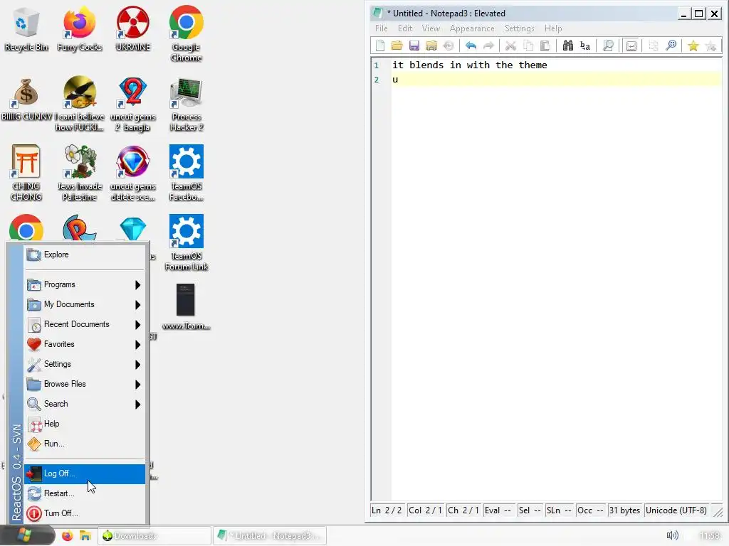Open the Edit menu in Notepad3
The width and height of the screenshot is (729, 546).
(x=405, y=28)
